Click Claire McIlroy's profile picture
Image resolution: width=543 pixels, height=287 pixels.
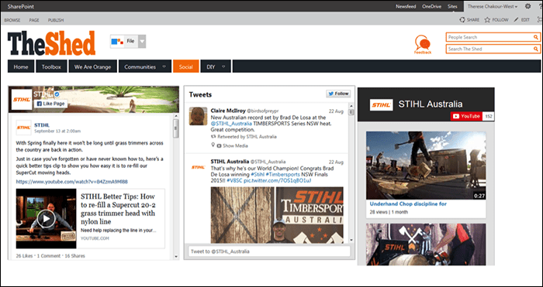coord(198,116)
